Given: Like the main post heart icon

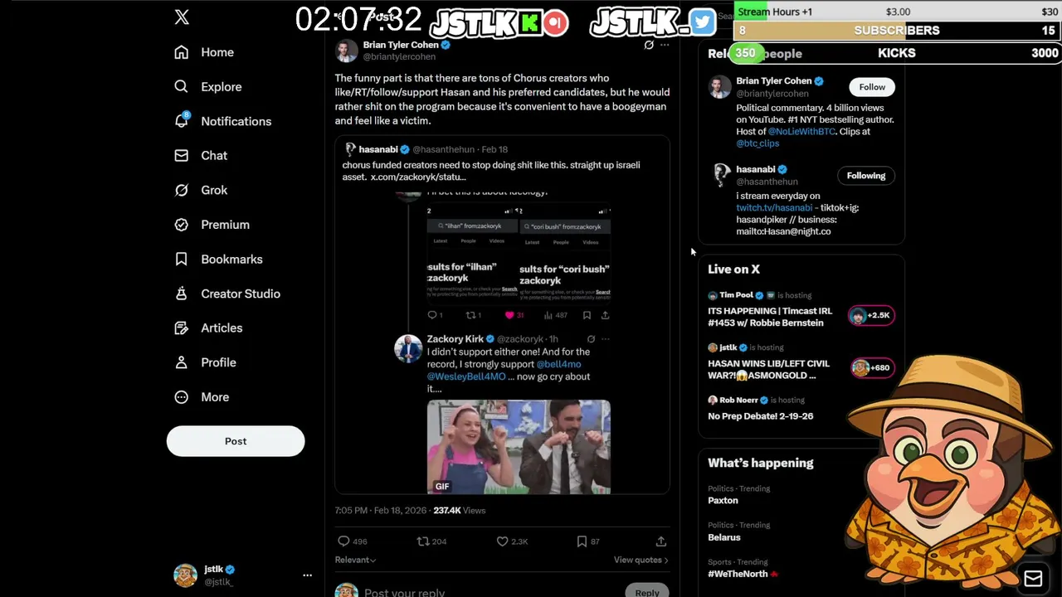Looking at the screenshot, I should 502,541.
